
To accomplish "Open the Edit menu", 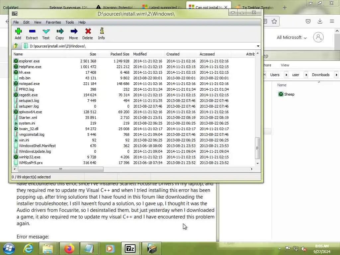I will 26,22.
